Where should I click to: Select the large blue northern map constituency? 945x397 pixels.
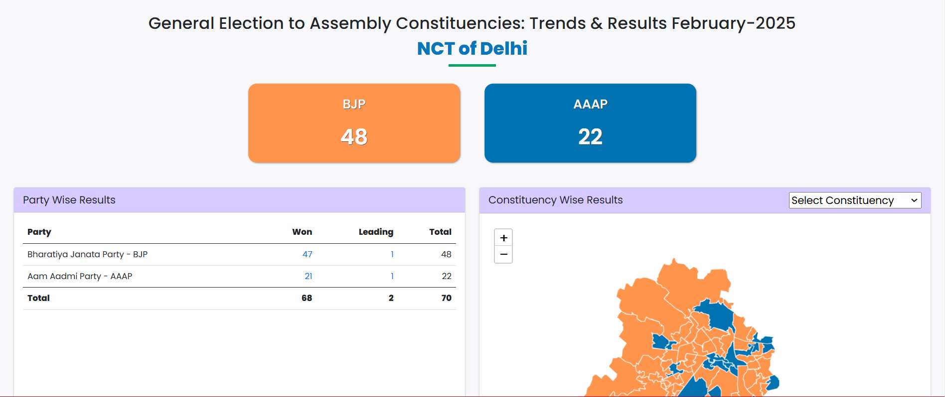tap(718, 314)
